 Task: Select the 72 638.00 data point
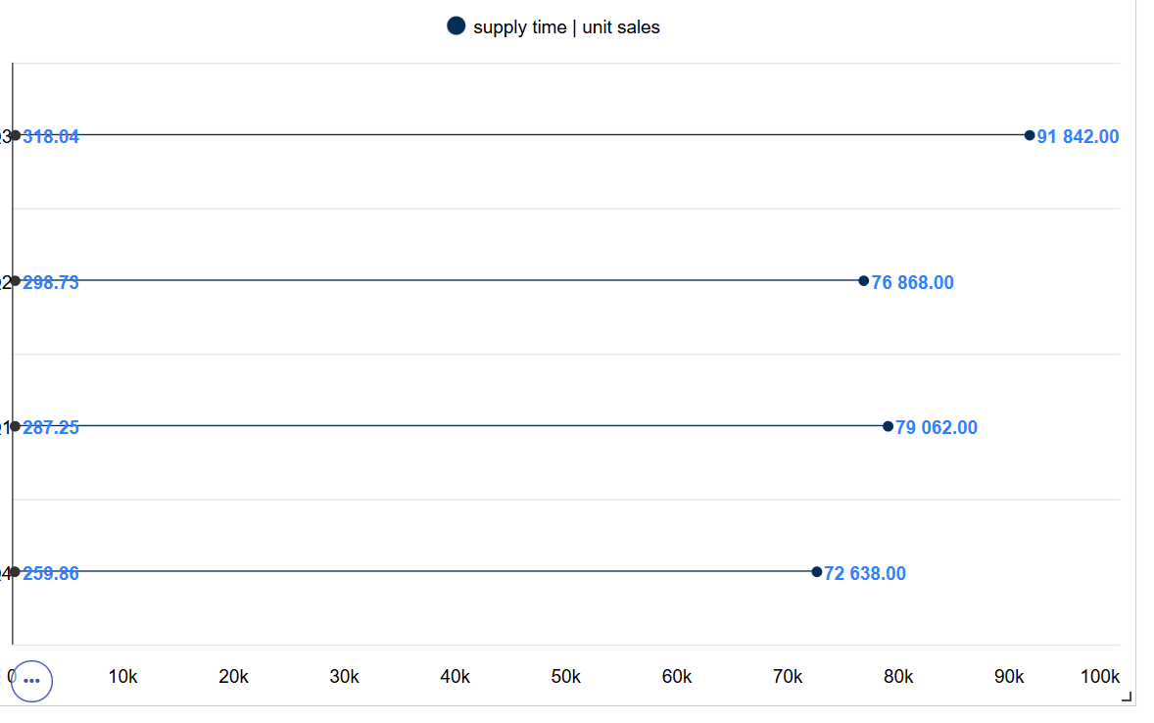click(817, 572)
